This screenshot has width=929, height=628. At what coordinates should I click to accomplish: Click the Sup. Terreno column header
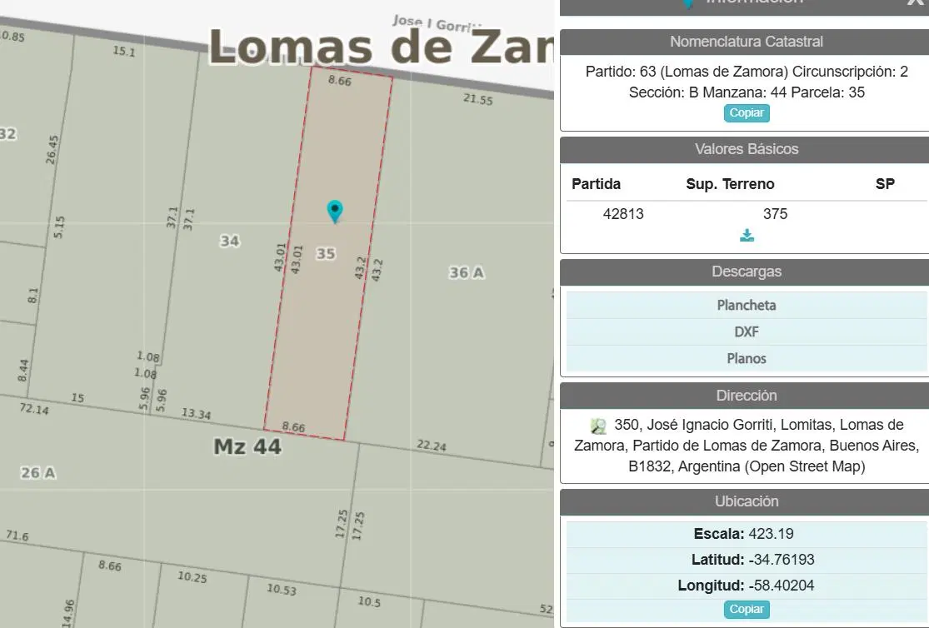click(x=730, y=184)
